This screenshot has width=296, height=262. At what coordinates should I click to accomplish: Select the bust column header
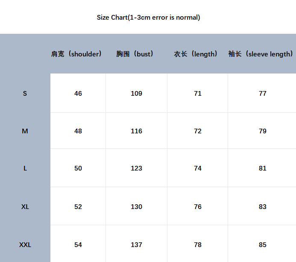point(135,54)
